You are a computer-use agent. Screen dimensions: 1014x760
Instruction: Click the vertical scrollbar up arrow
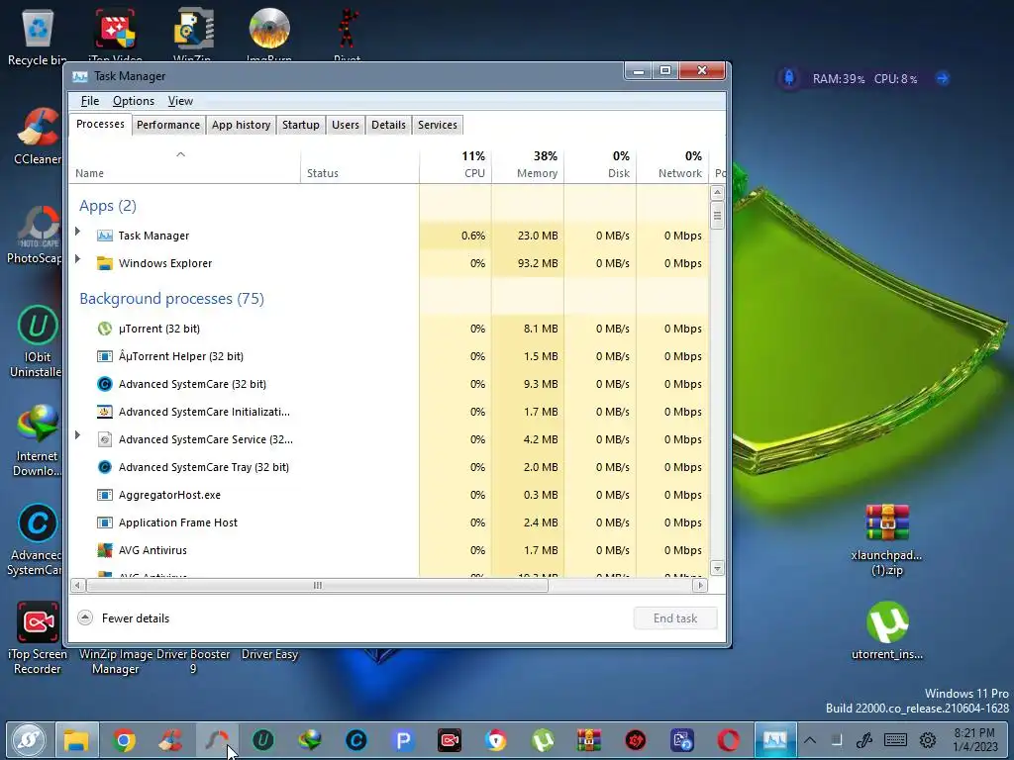(x=717, y=192)
